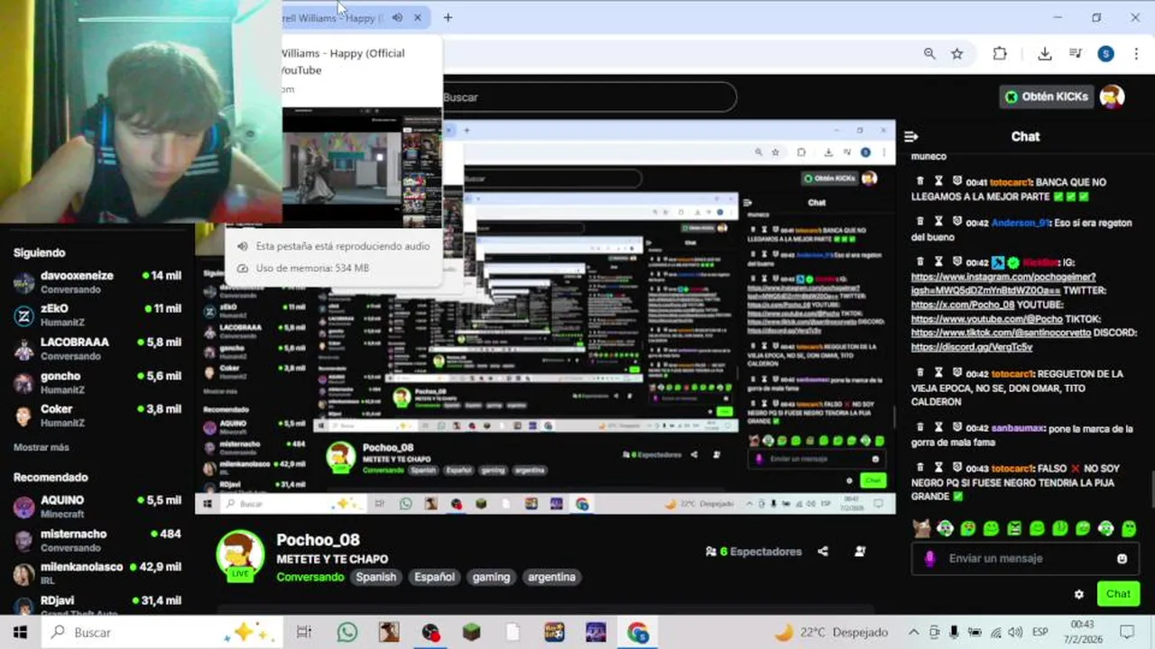
Task: Expand the Siguiendo list with Mostrar más
Action: point(42,447)
